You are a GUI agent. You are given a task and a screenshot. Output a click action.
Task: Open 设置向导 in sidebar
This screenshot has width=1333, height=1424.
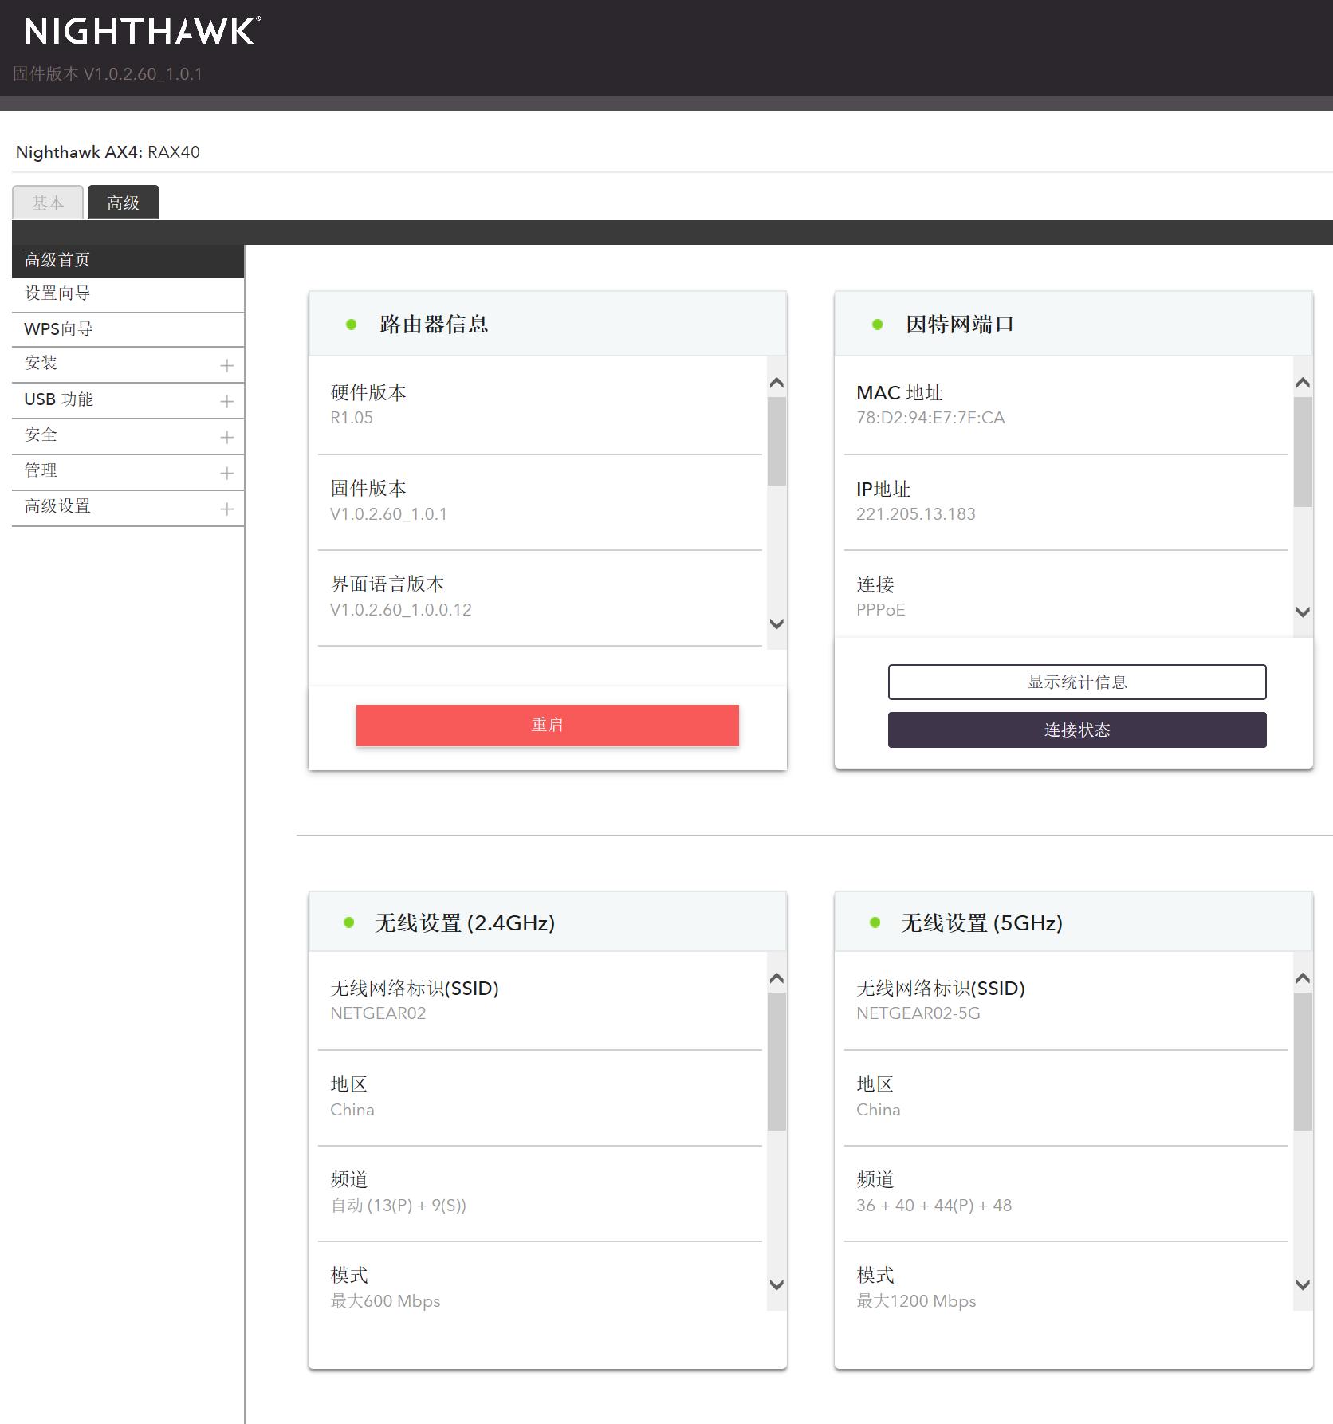tap(57, 293)
